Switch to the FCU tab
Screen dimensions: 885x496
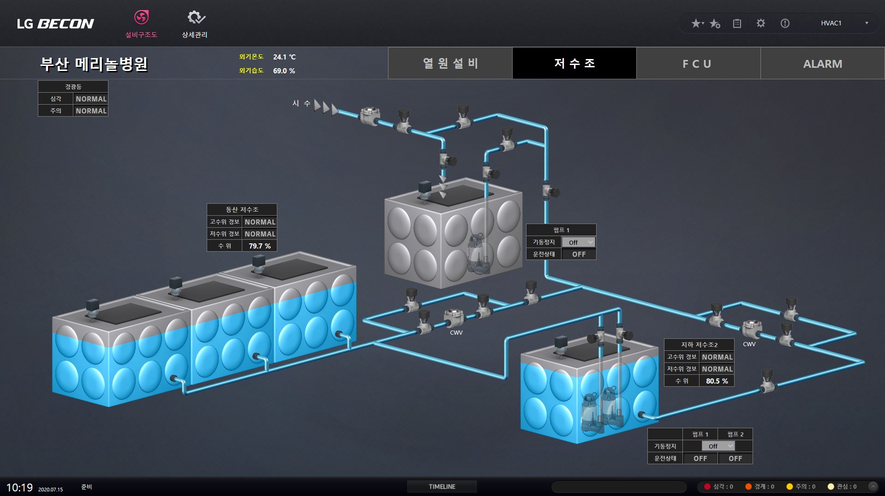coord(698,64)
